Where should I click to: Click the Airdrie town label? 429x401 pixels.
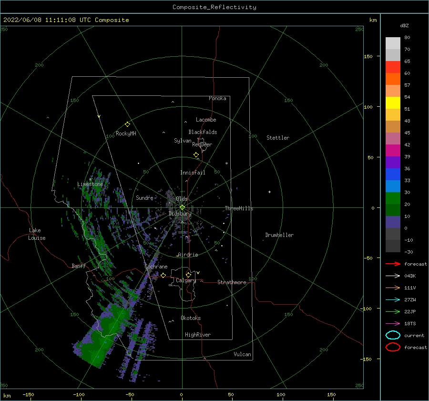188,255
